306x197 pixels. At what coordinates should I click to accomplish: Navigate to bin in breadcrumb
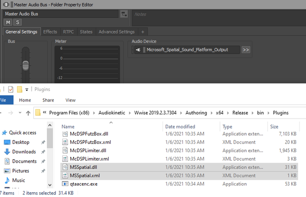[x=260, y=113]
